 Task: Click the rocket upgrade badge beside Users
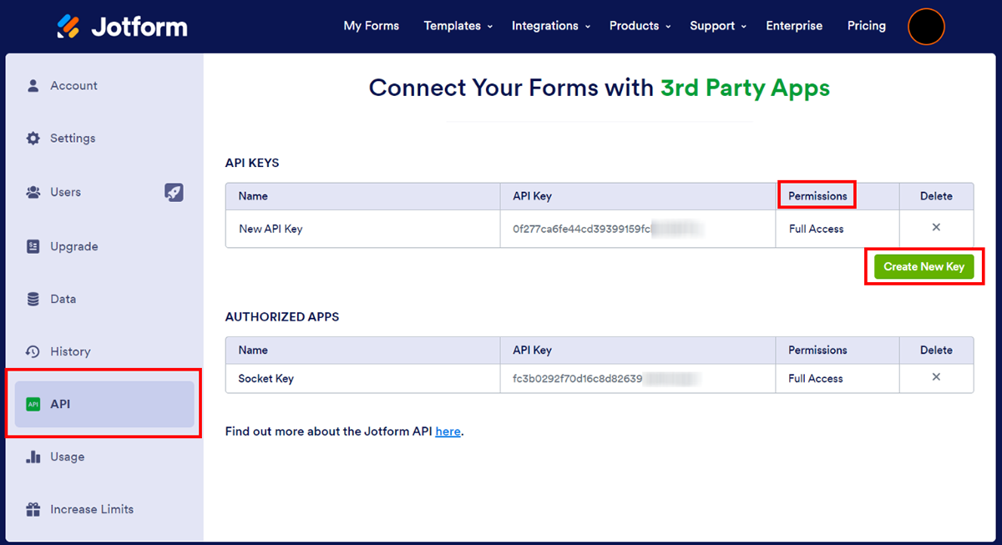(174, 193)
